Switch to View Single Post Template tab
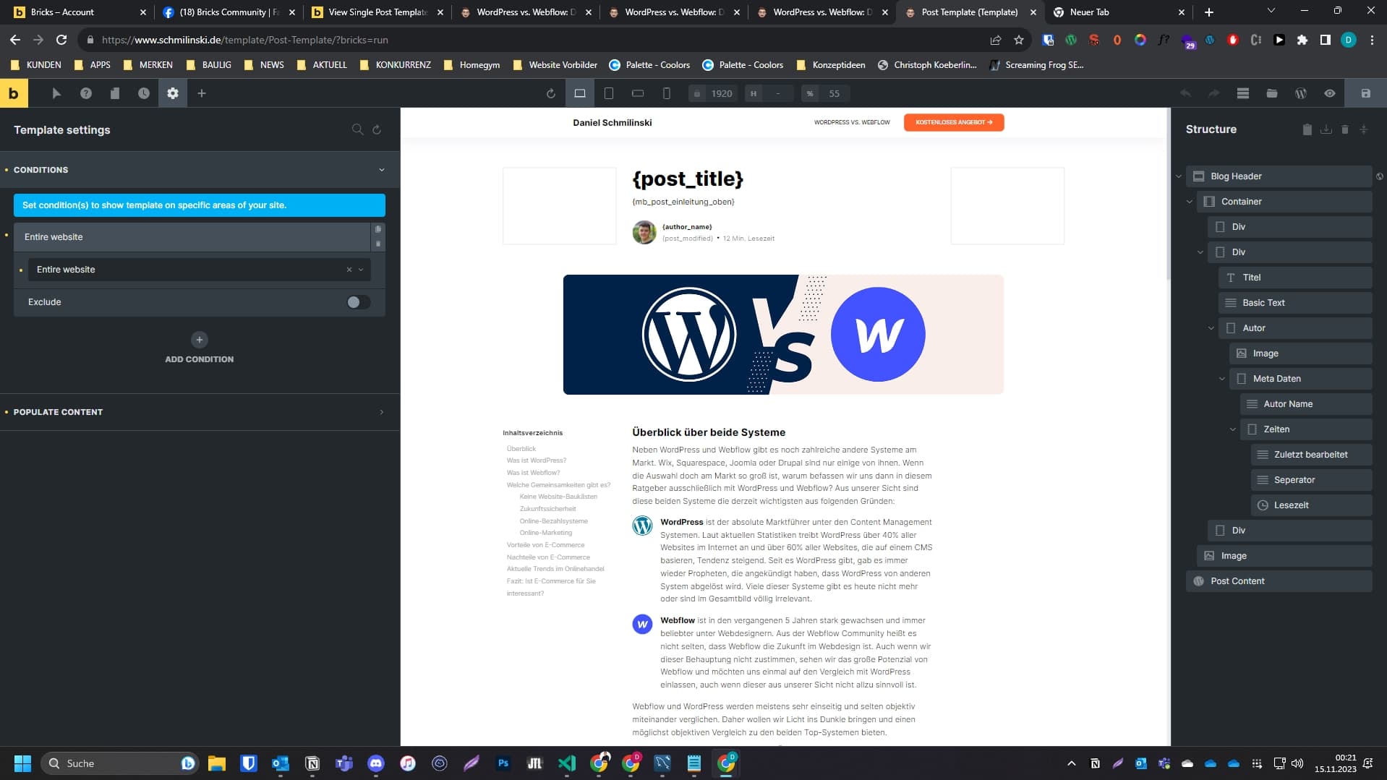 pos(377,12)
